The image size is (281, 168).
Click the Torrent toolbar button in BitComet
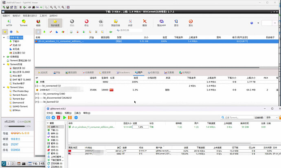24,23
